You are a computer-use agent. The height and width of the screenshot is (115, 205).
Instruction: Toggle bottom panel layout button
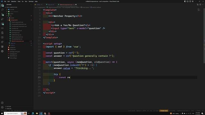[x=188, y=1]
